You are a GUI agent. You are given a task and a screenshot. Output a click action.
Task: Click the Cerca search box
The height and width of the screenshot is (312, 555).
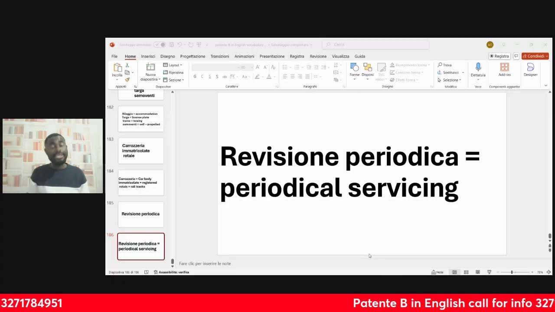[x=375, y=45]
